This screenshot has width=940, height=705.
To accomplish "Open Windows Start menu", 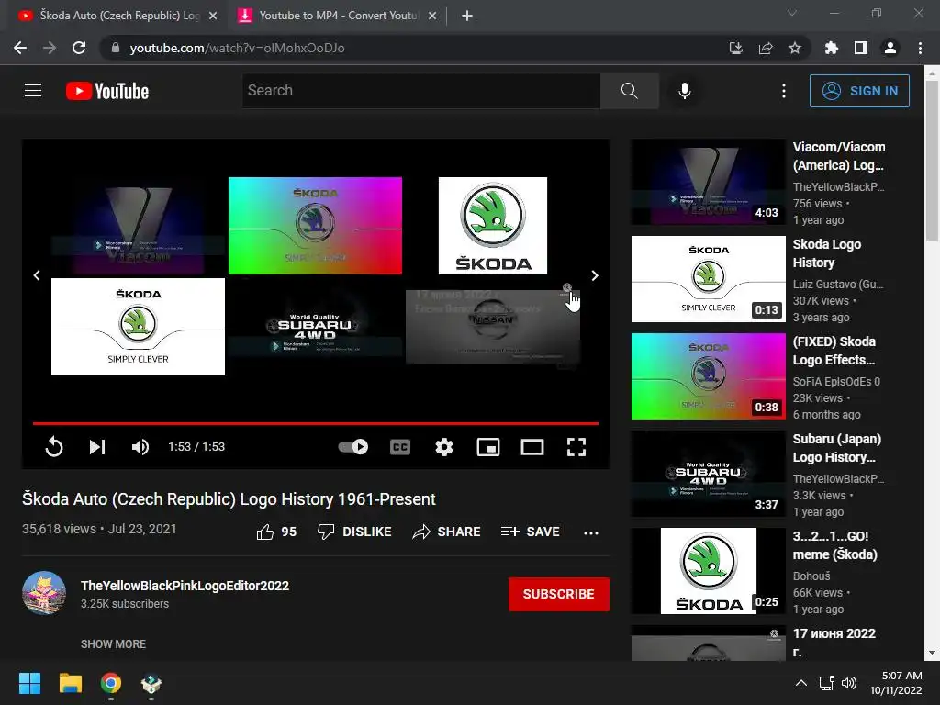I will (29, 683).
